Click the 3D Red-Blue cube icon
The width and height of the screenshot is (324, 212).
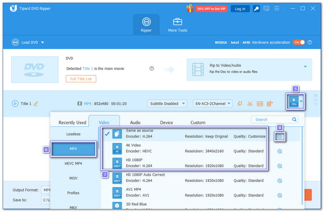point(117,206)
